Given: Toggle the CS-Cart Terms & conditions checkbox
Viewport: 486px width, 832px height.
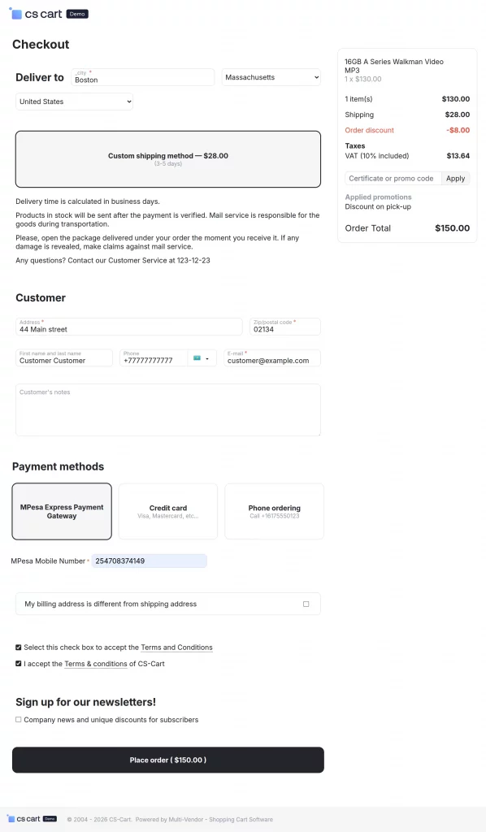Looking at the screenshot, I should point(19,663).
